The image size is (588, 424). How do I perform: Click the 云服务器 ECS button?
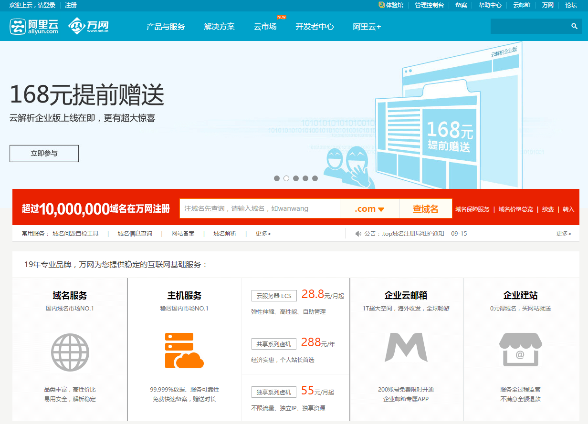click(274, 296)
